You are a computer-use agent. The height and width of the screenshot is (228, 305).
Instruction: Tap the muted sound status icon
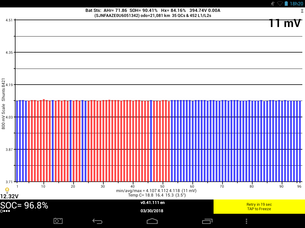pyautogui.click(x=273, y=4)
